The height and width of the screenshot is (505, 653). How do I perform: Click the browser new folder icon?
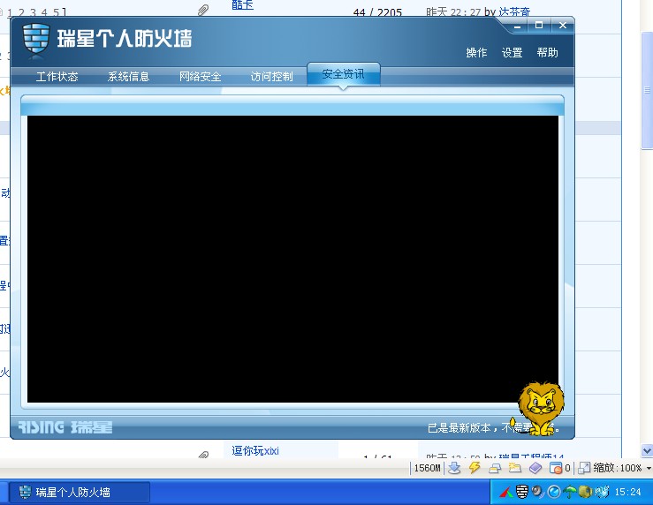(515, 468)
